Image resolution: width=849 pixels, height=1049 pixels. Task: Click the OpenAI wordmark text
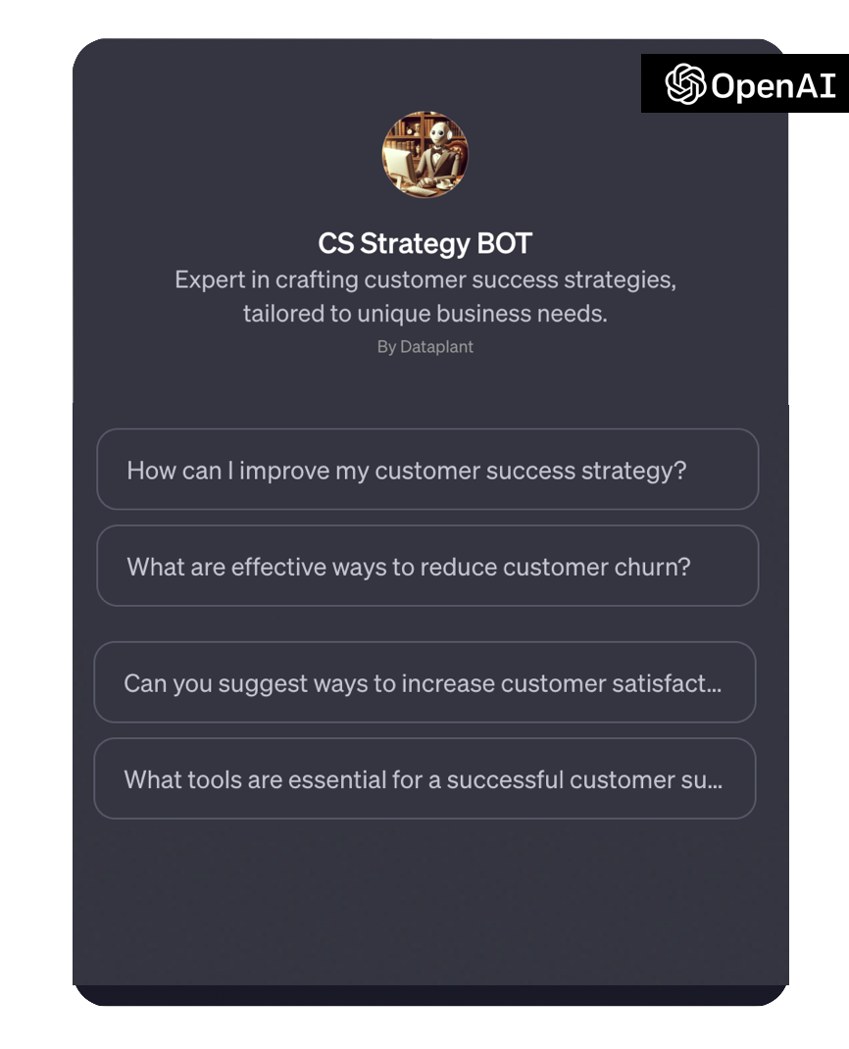pyautogui.click(x=774, y=85)
